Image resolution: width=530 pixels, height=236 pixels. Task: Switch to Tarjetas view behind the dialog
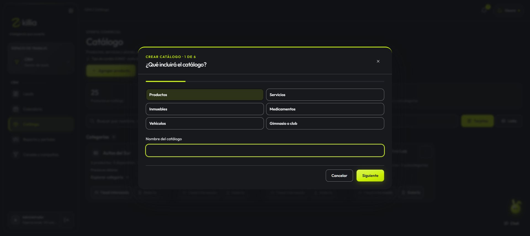[478, 121]
